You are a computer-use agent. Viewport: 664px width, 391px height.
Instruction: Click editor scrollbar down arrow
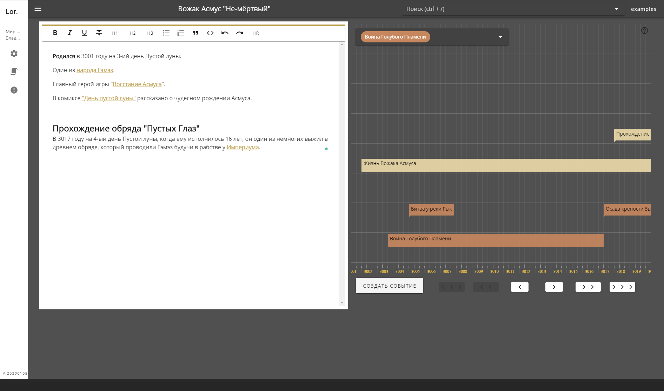pos(342,303)
